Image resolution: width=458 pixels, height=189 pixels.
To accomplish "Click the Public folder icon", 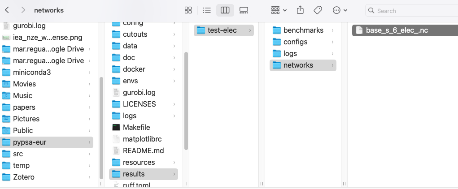I will [6, 131].
